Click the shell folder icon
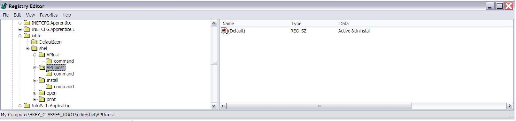Screen dimensions: 516x121 coord(35,48)
